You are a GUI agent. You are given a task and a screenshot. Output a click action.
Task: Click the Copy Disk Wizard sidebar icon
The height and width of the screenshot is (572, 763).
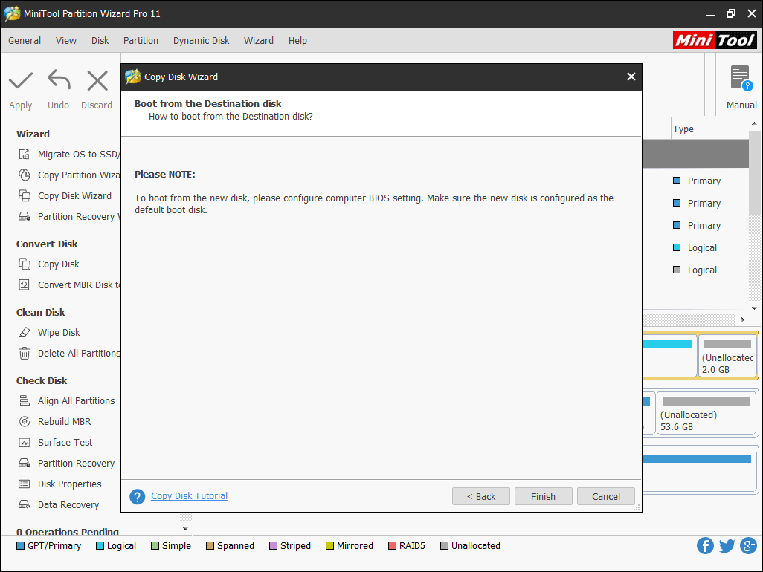click(x=25, y=196)
